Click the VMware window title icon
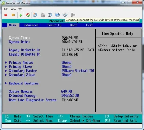The height and width of the screenshot is (130, 144). [3, 3]
